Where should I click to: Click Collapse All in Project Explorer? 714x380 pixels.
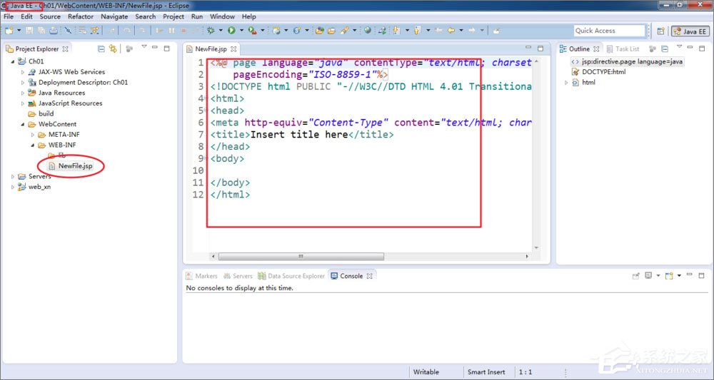point(101,48)
